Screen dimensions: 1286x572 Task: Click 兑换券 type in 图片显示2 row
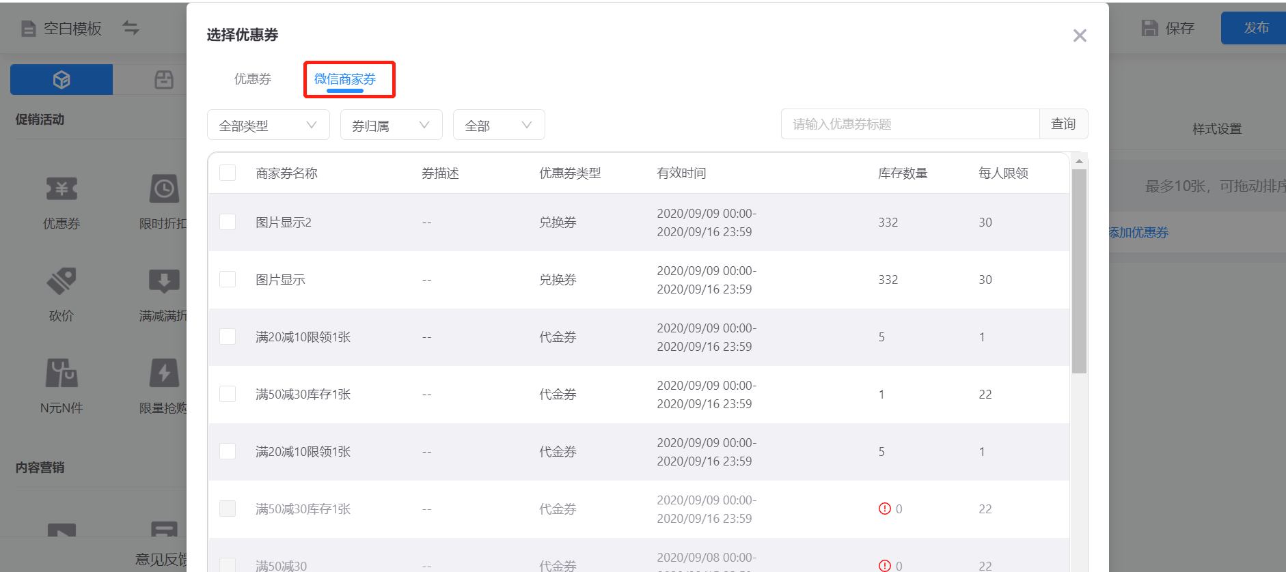558,223
